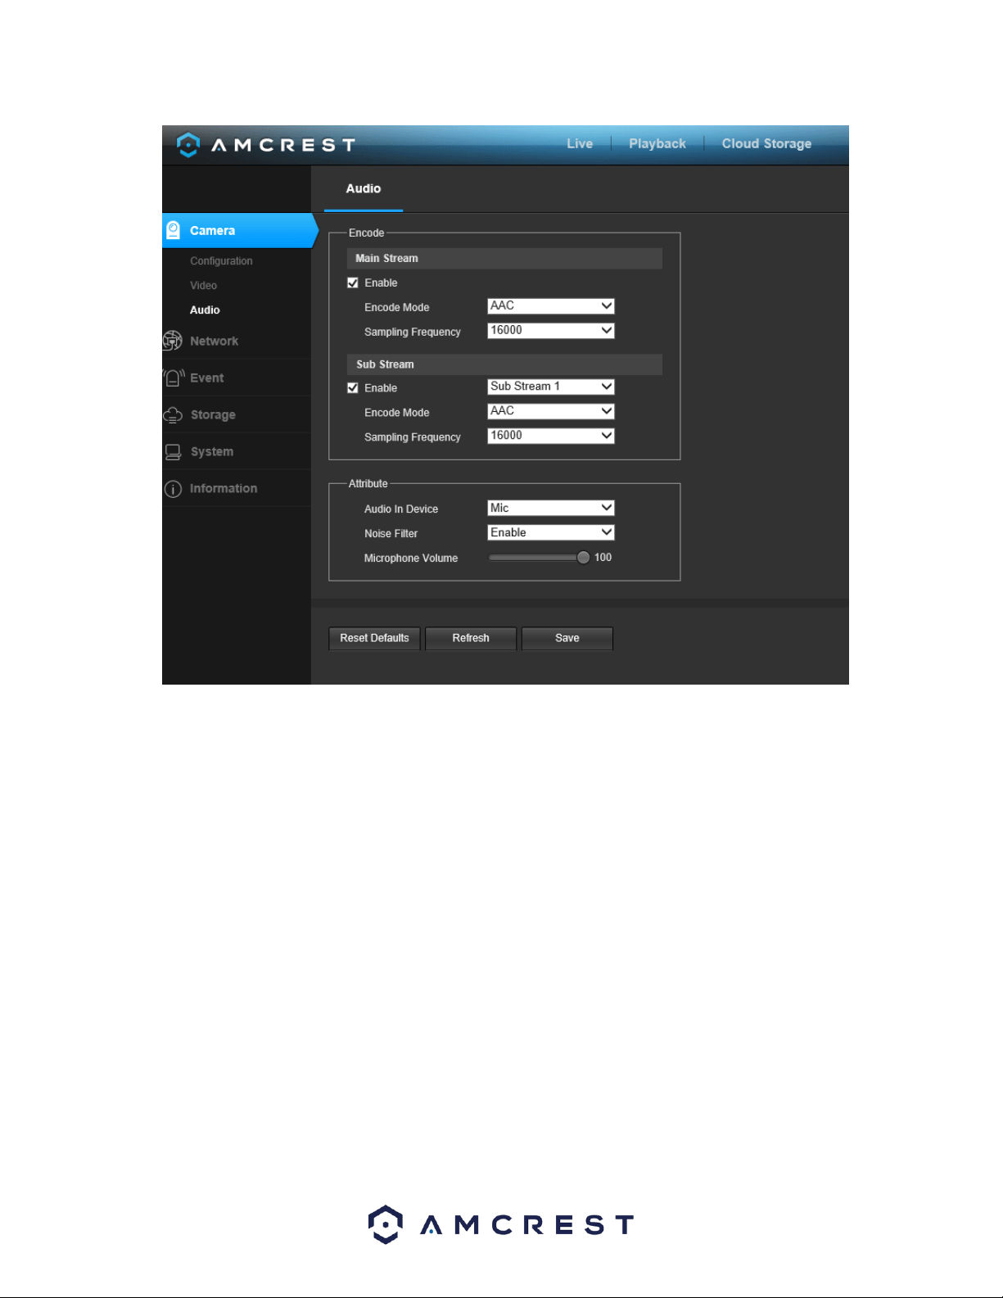The width and height of the screenshot is (1003, 1298).
Task: Open Noise Filter dropdown
Action: pos(551,532)
